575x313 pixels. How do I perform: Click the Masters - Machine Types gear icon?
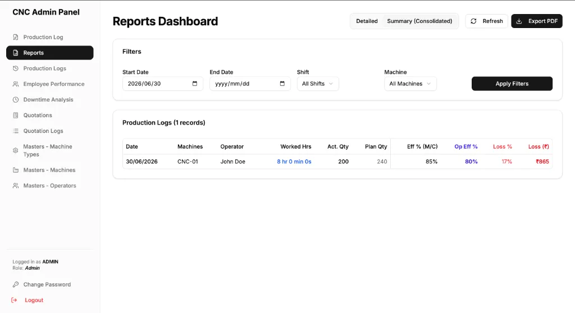[15, 150]
